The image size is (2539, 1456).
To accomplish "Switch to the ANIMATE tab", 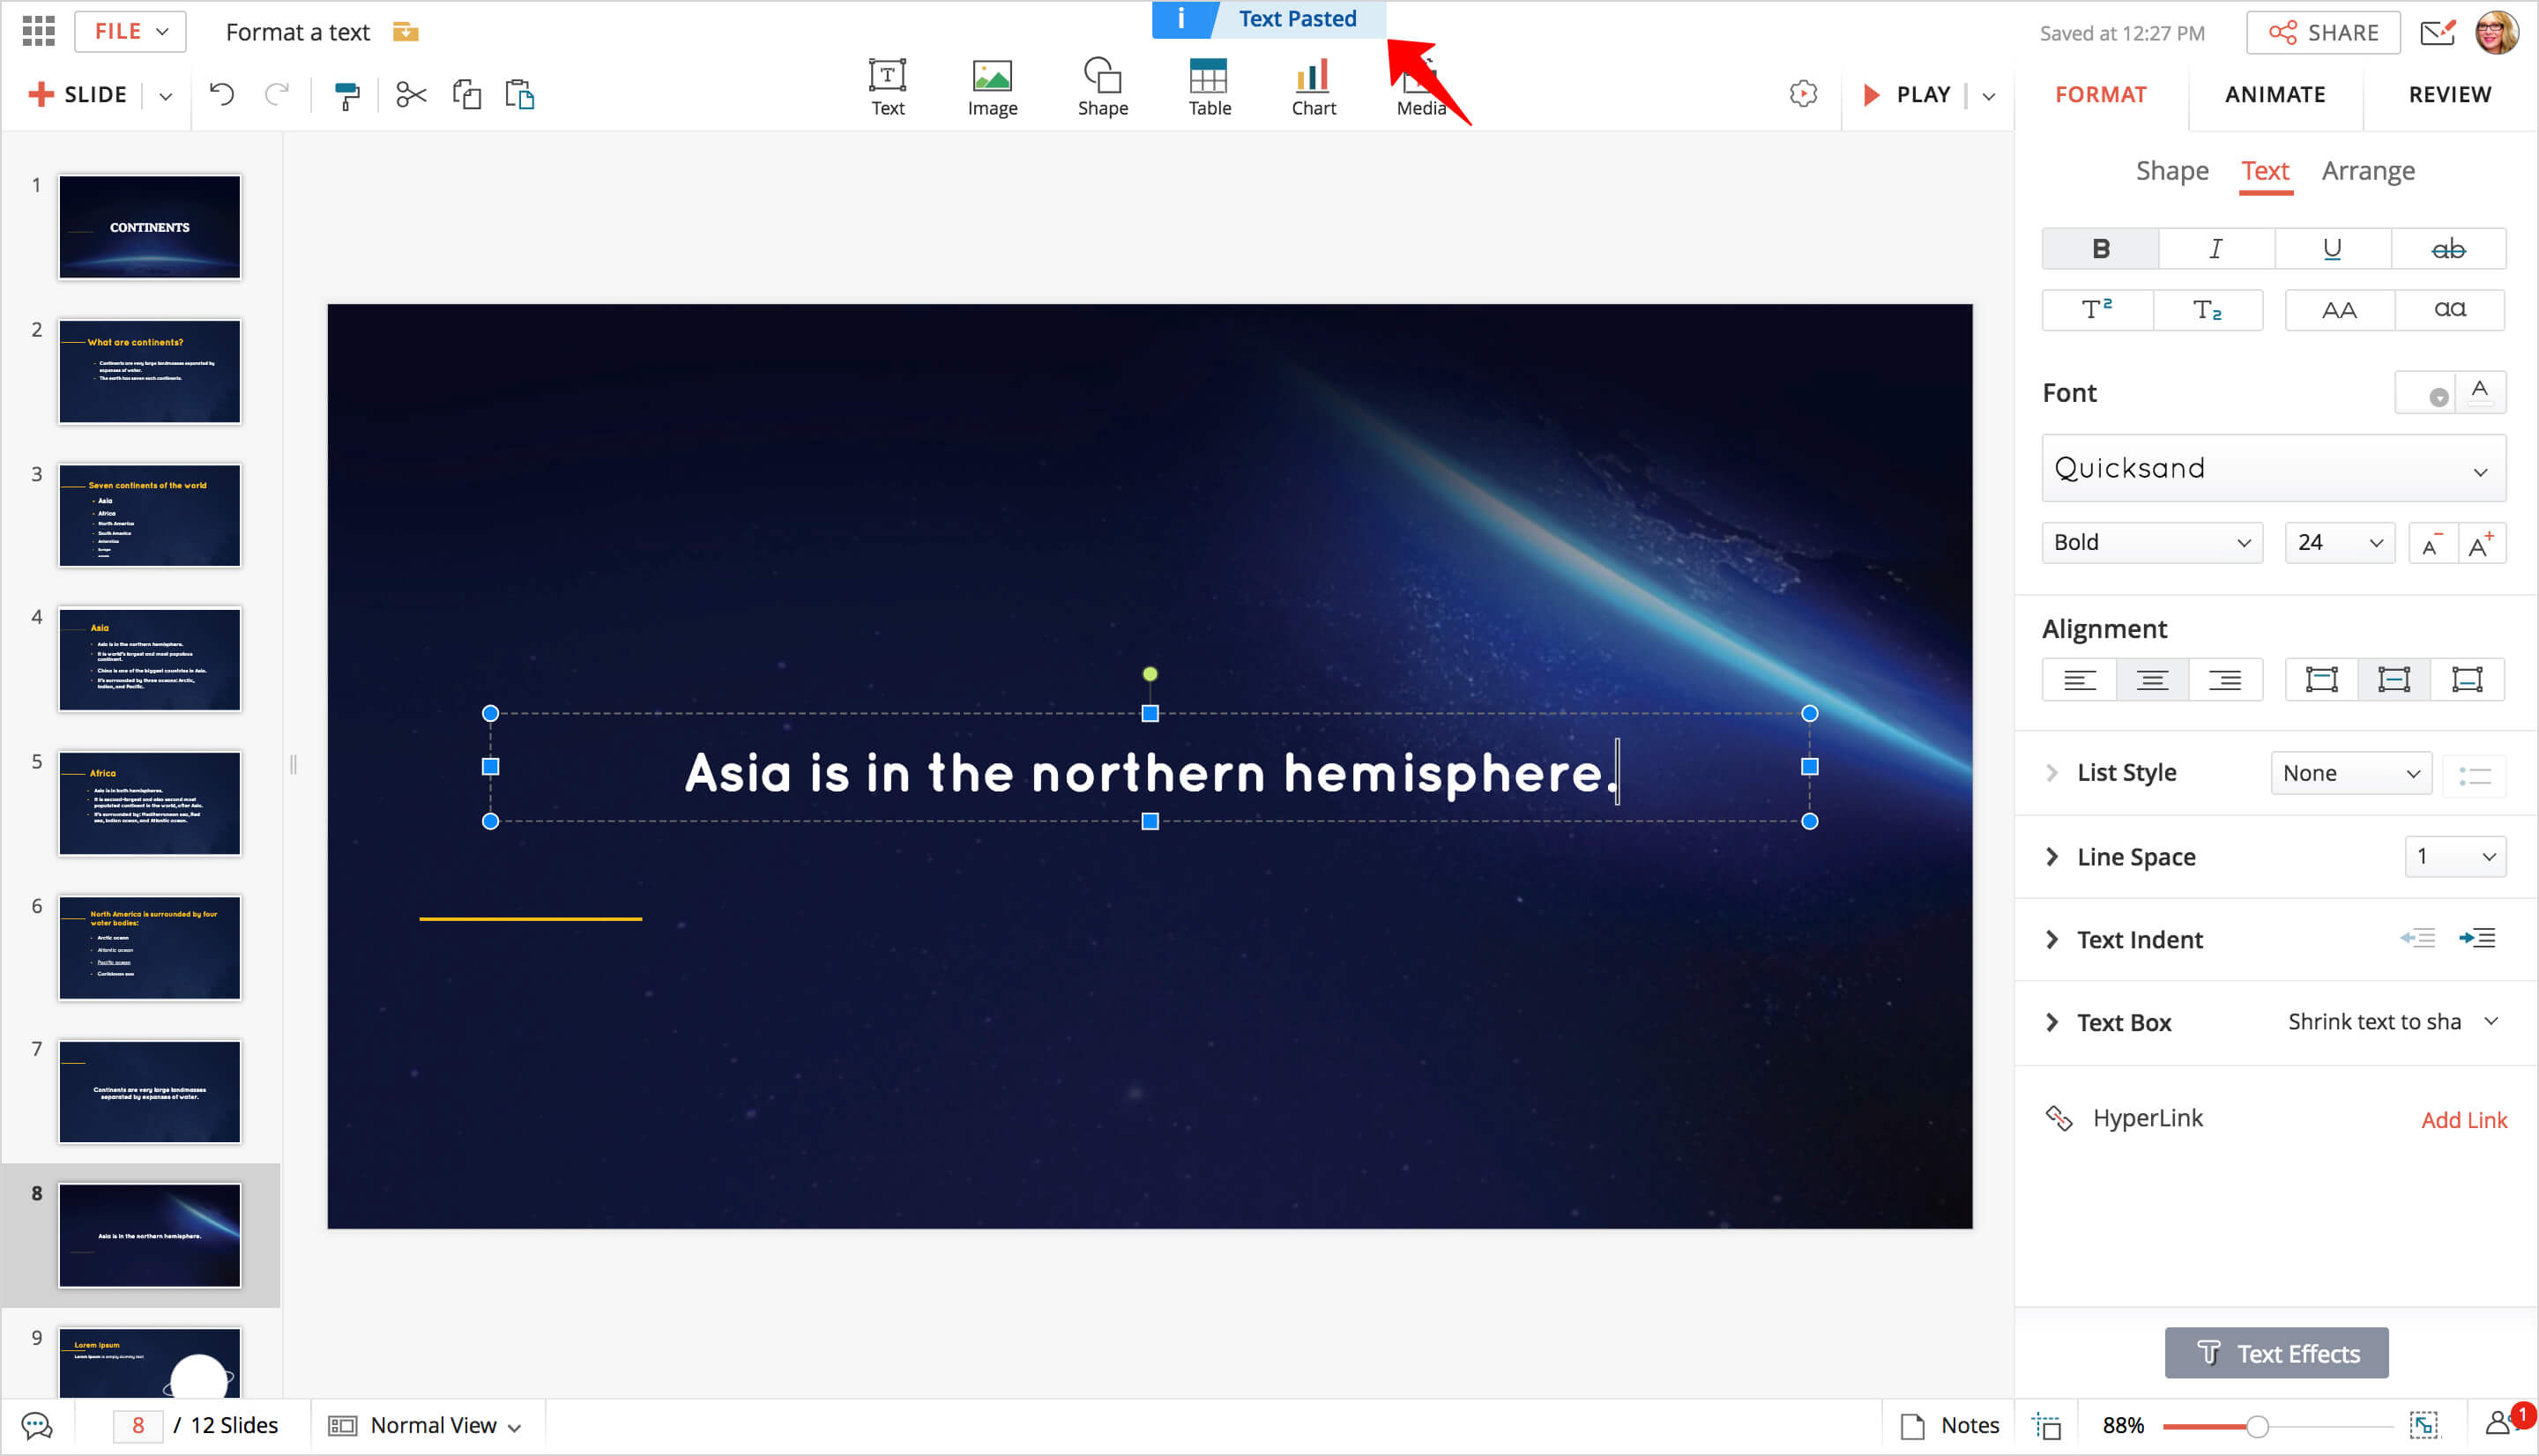I will point(2274,94).
